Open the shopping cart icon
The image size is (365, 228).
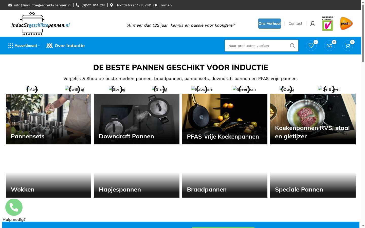[348, 46]
